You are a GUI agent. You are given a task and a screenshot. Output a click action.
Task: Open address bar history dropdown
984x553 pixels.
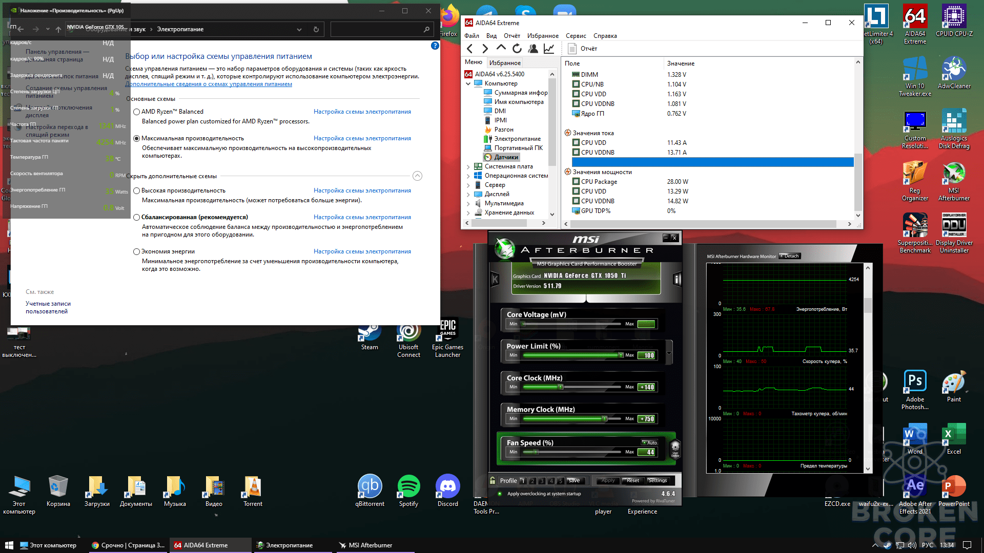tap(299, 29)
